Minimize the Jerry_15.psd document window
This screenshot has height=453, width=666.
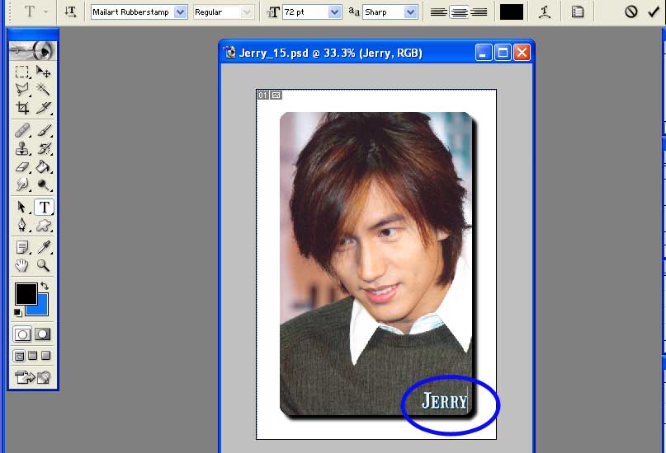point(484,53)
